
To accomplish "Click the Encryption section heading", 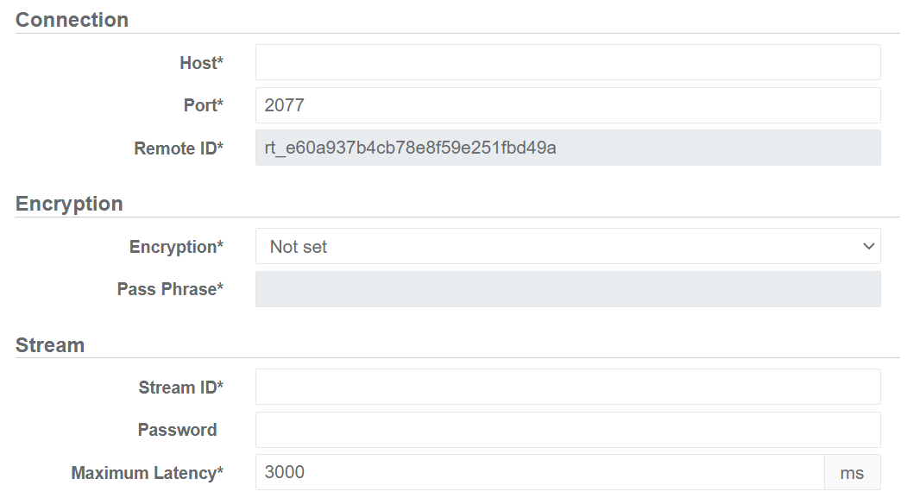I will point(69,204).
